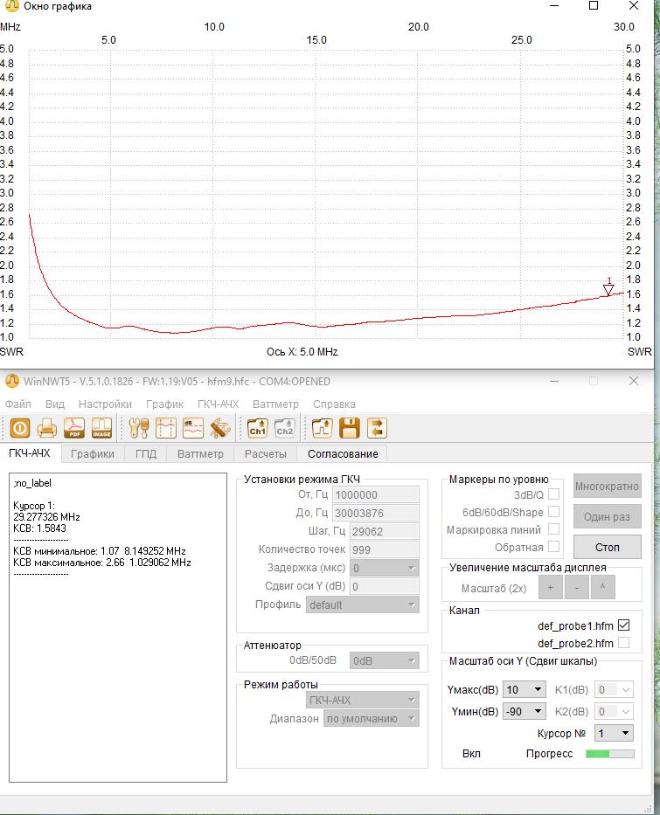The height and width of the screenshot is (815, 660).
Task: Click the Шаг, Гц step field
Action: tap(385, 531)
